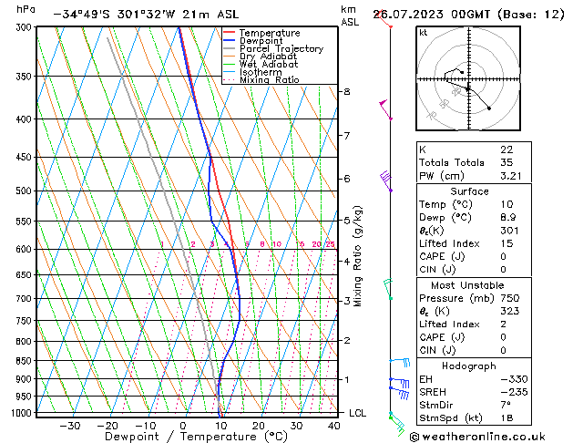The width and height of the screenshot is (573, 443).
Task: Click the light blue wind barb at 850 hPa
Action: [399, 362]
